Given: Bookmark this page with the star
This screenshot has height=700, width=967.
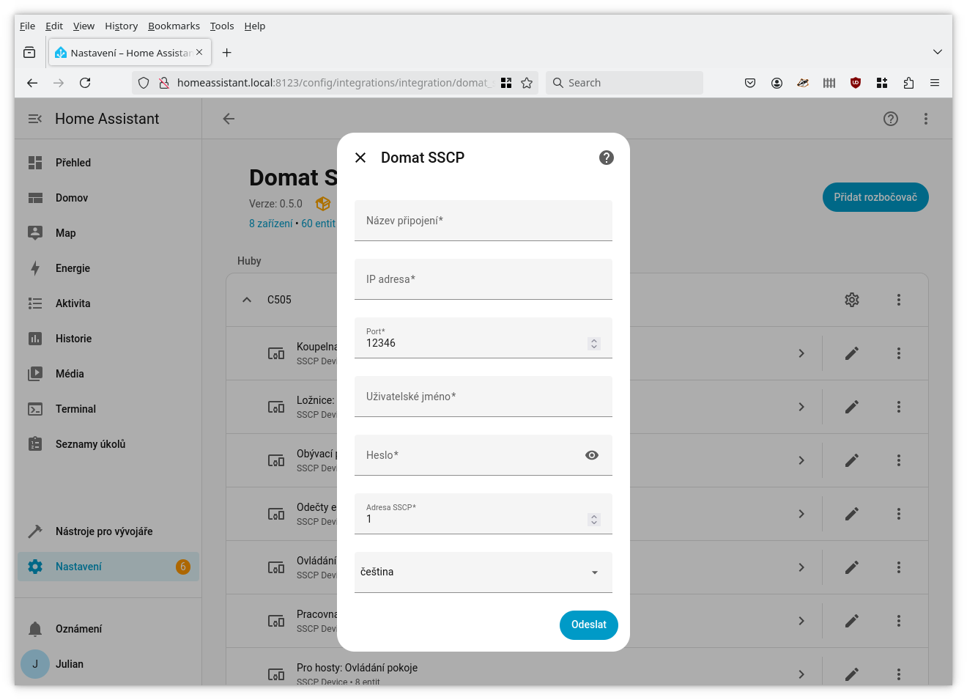Looking at the screenshot, I should pyautogui.click(x=527, y=83).
